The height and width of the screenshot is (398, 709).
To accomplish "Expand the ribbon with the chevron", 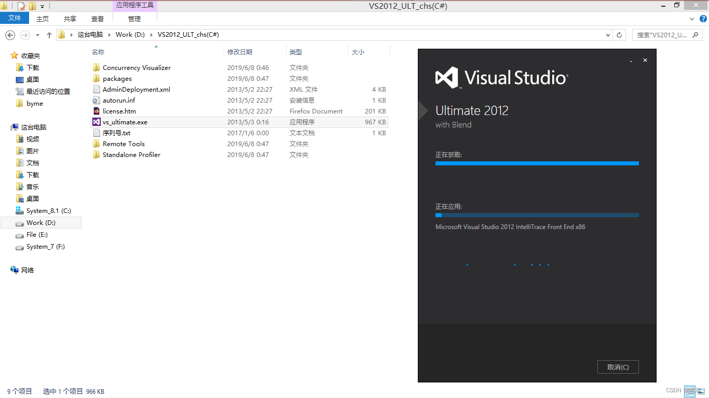I will tap(692, 19).
